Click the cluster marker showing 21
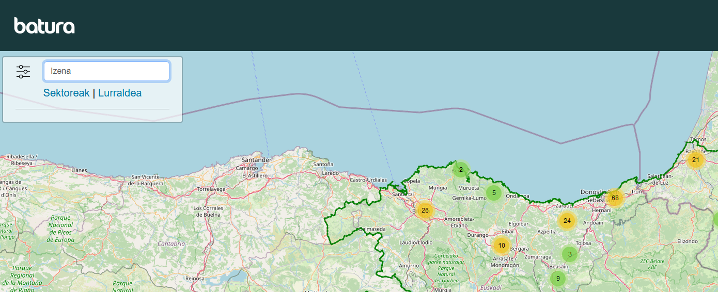 696,160
